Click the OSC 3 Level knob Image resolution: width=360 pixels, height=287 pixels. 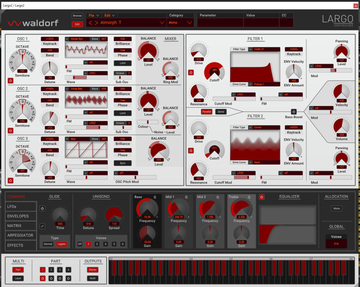[x=159, y=151]
